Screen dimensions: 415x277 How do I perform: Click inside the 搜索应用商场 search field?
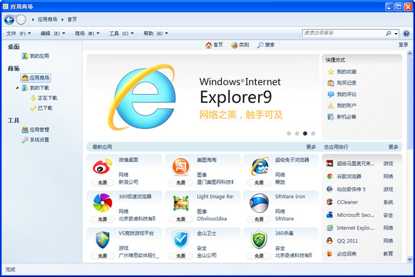342,32
